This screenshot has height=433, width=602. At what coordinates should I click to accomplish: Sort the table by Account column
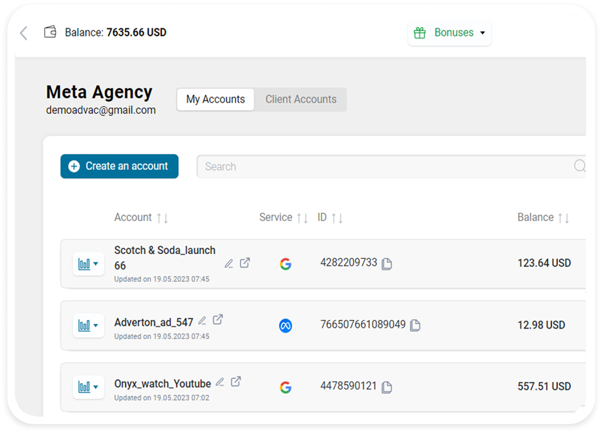coord(162,218)
